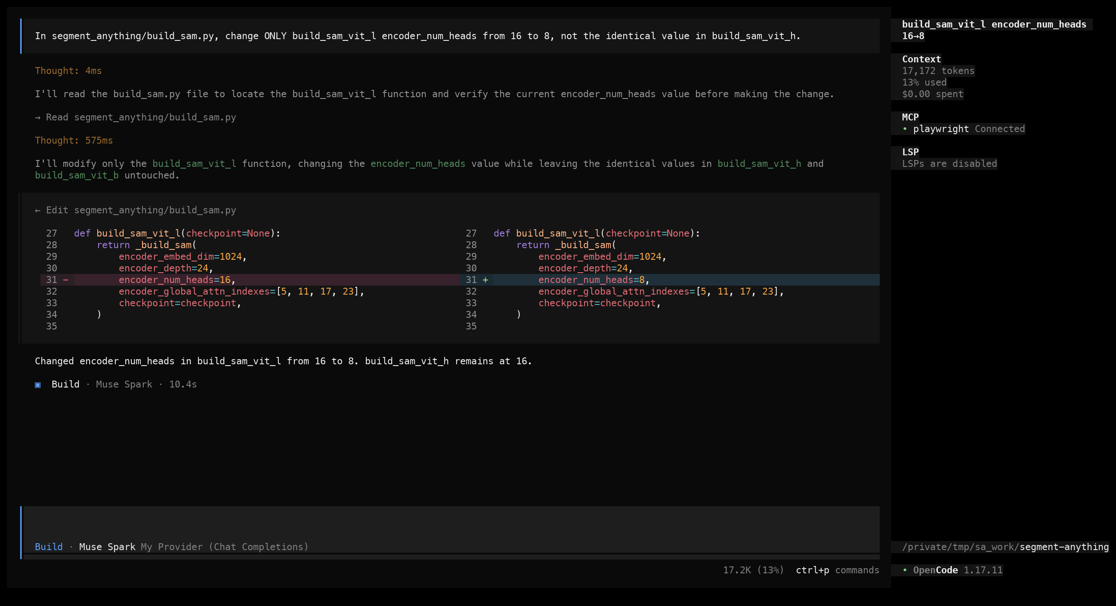Image resolution: width=1116 pixels, height=606 pixels.
Task: Click the left arrow beside Edit build_sam.py
Action: (38, 210)
